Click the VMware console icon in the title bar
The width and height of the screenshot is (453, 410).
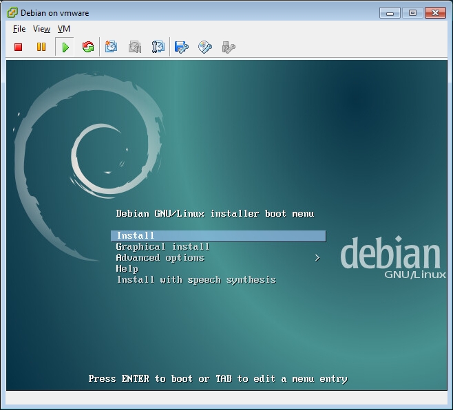coord(12,12)
